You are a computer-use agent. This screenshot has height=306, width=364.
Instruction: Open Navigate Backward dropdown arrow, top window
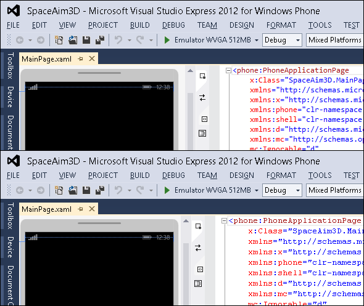pyautogui.click(x=30, y=40)
